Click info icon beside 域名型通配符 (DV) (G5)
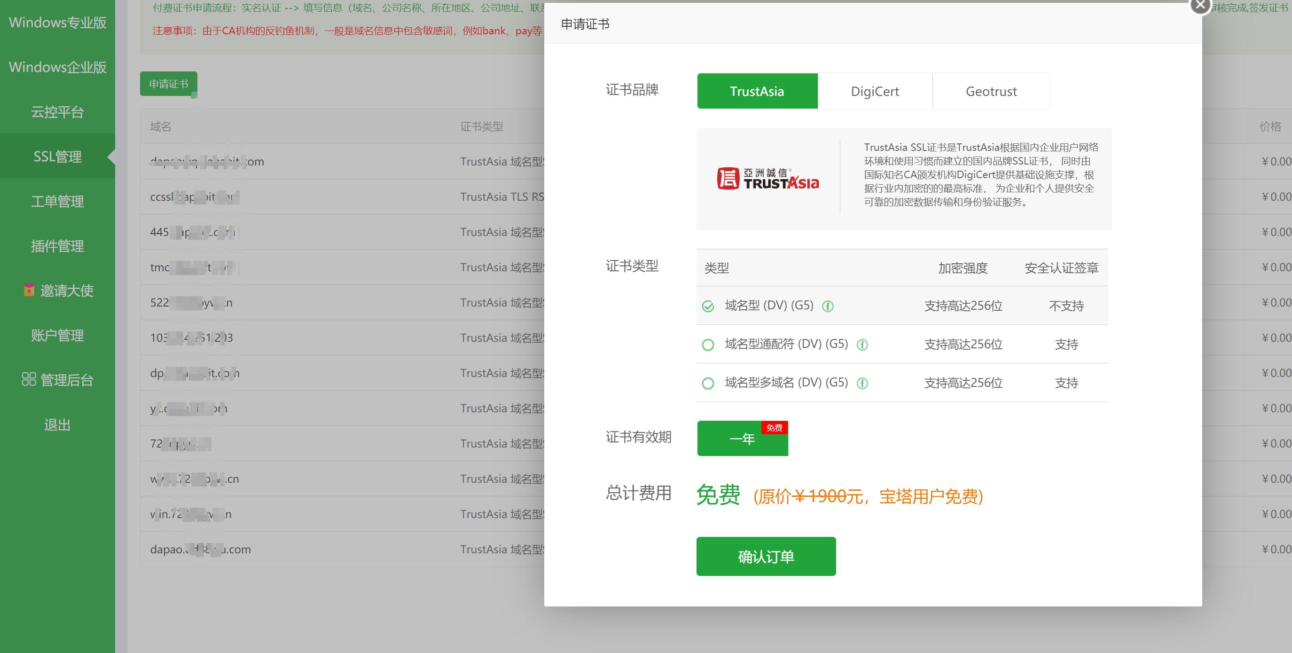Viewport: 1292px width, 653px height. [862, 345]
